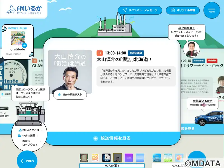This screenshot has height=168, width=224.
Task: Select the light blue timeline thumbnail
Action: point(140,158)
